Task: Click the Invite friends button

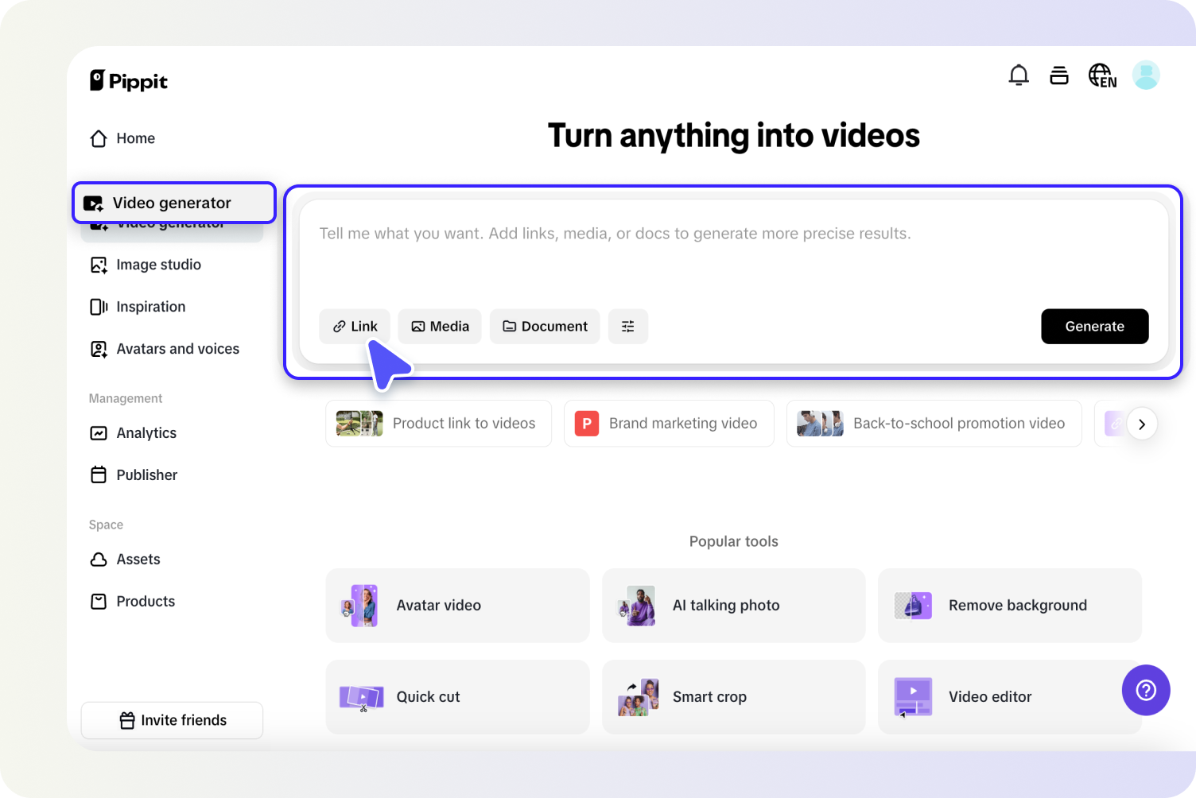Action: point(171,720)
